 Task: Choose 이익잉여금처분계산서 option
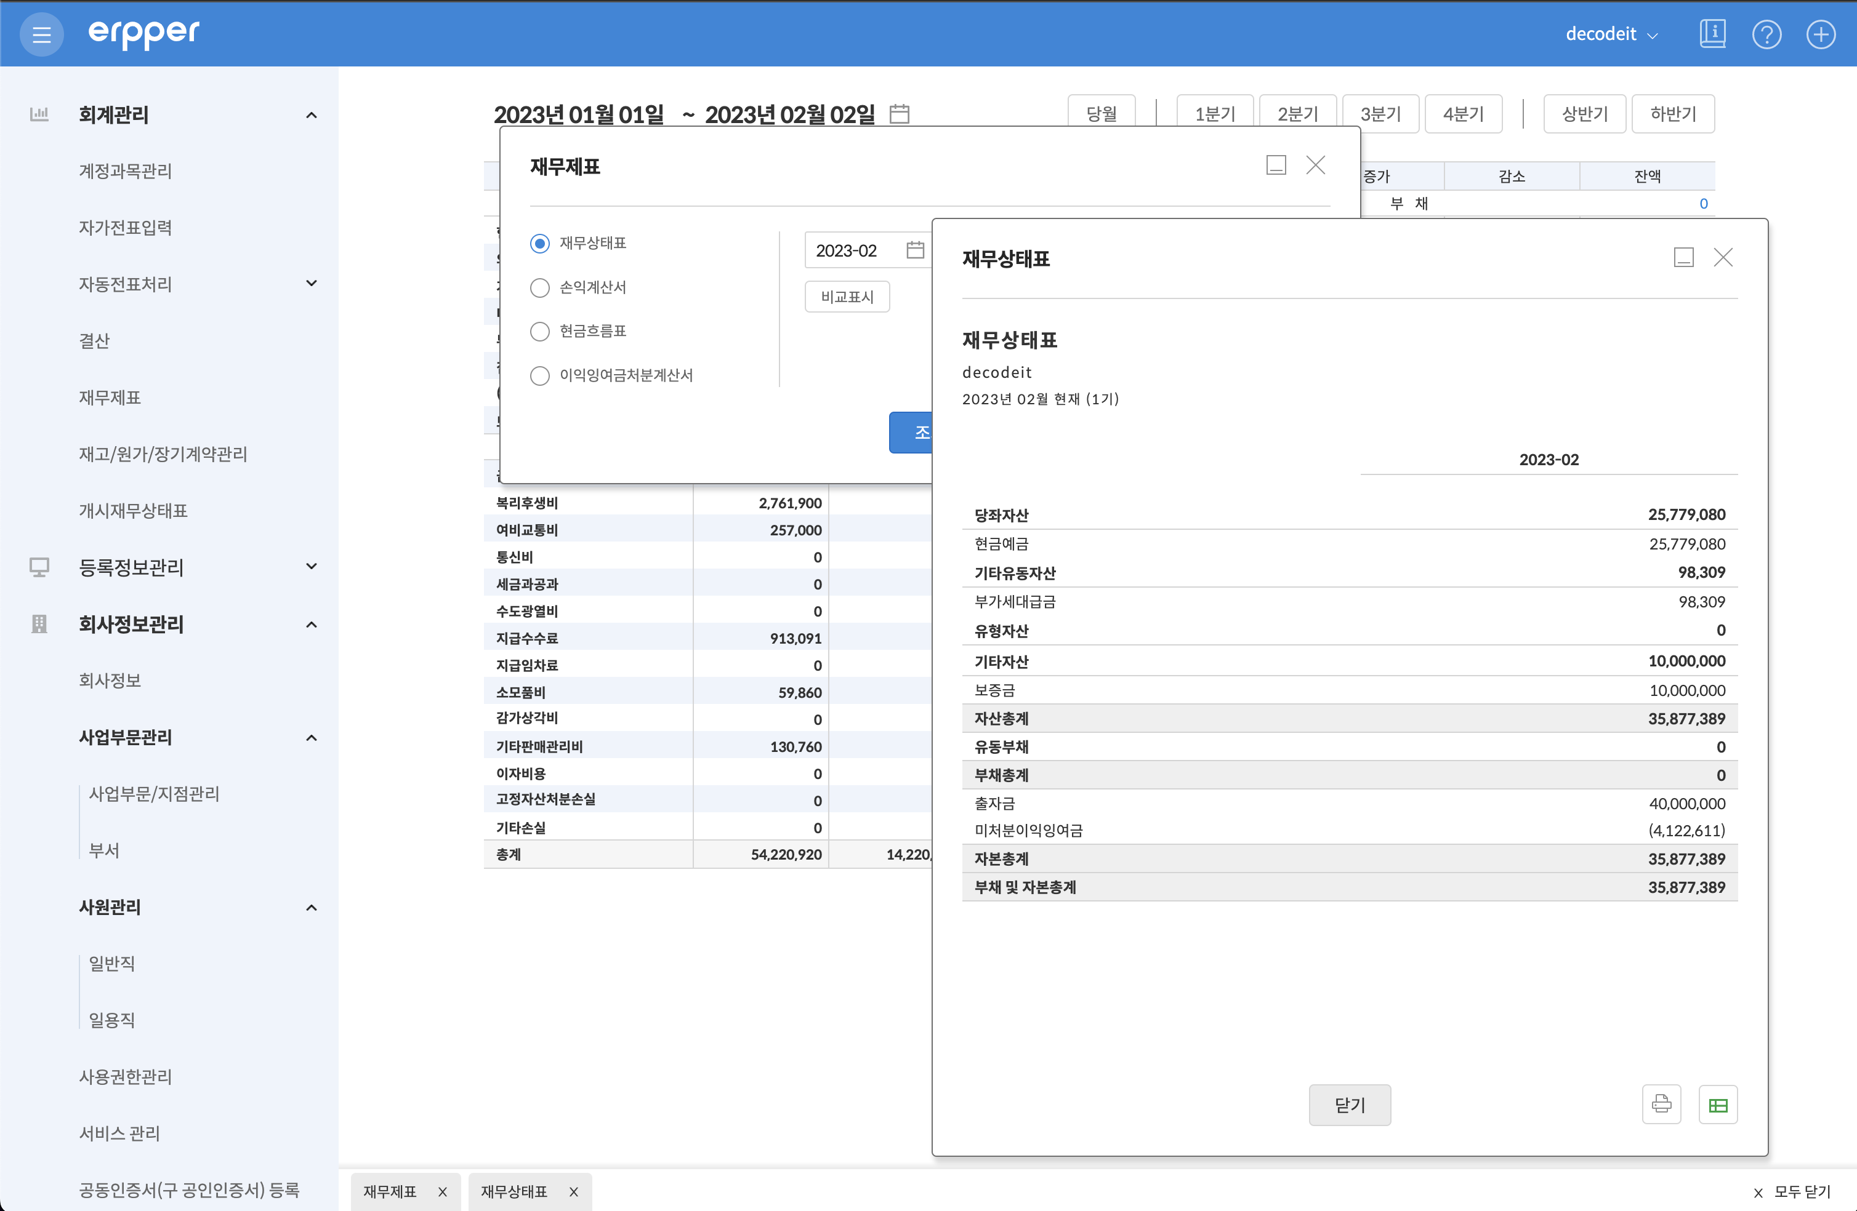540,375
